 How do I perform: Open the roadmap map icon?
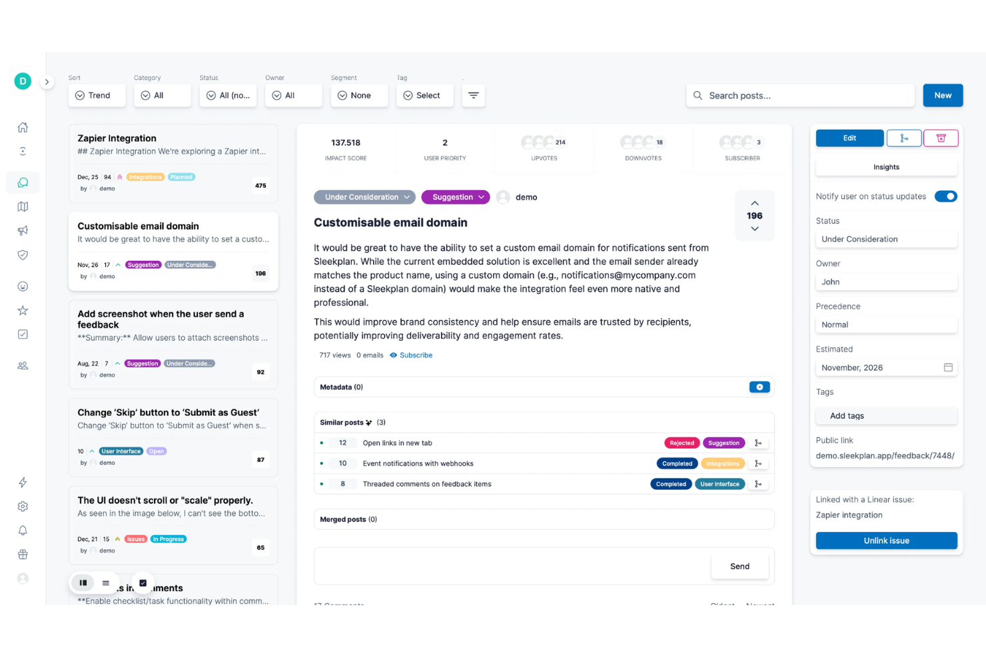(x=23, y=206)
